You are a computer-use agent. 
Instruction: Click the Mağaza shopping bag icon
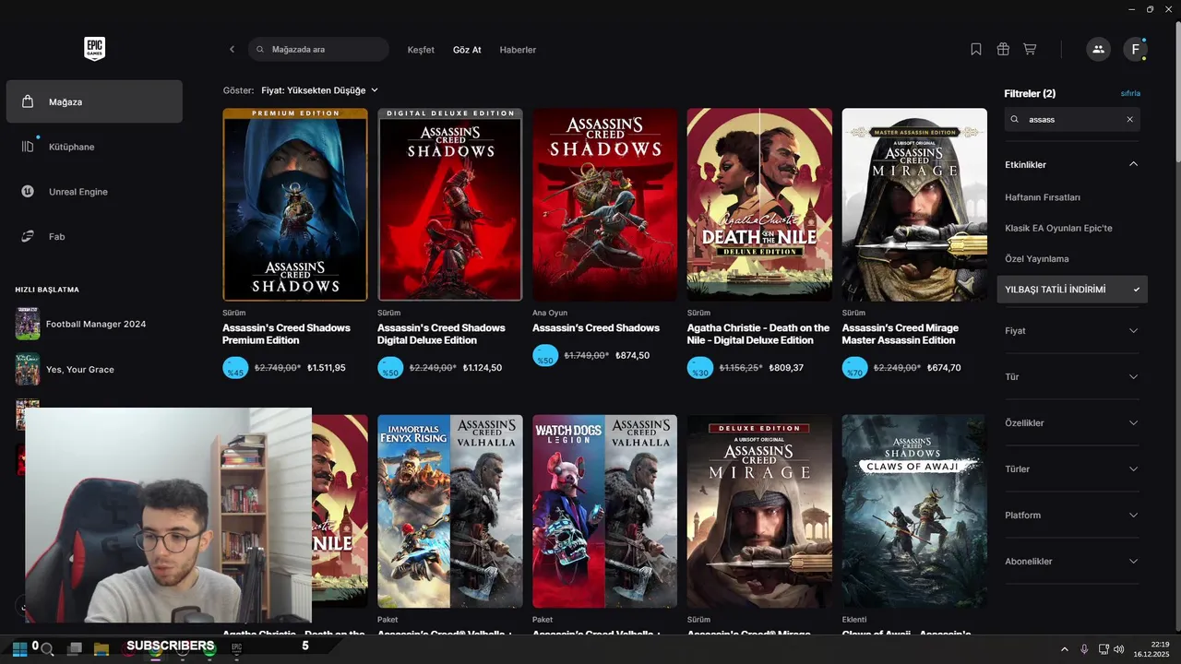point(28,101)
